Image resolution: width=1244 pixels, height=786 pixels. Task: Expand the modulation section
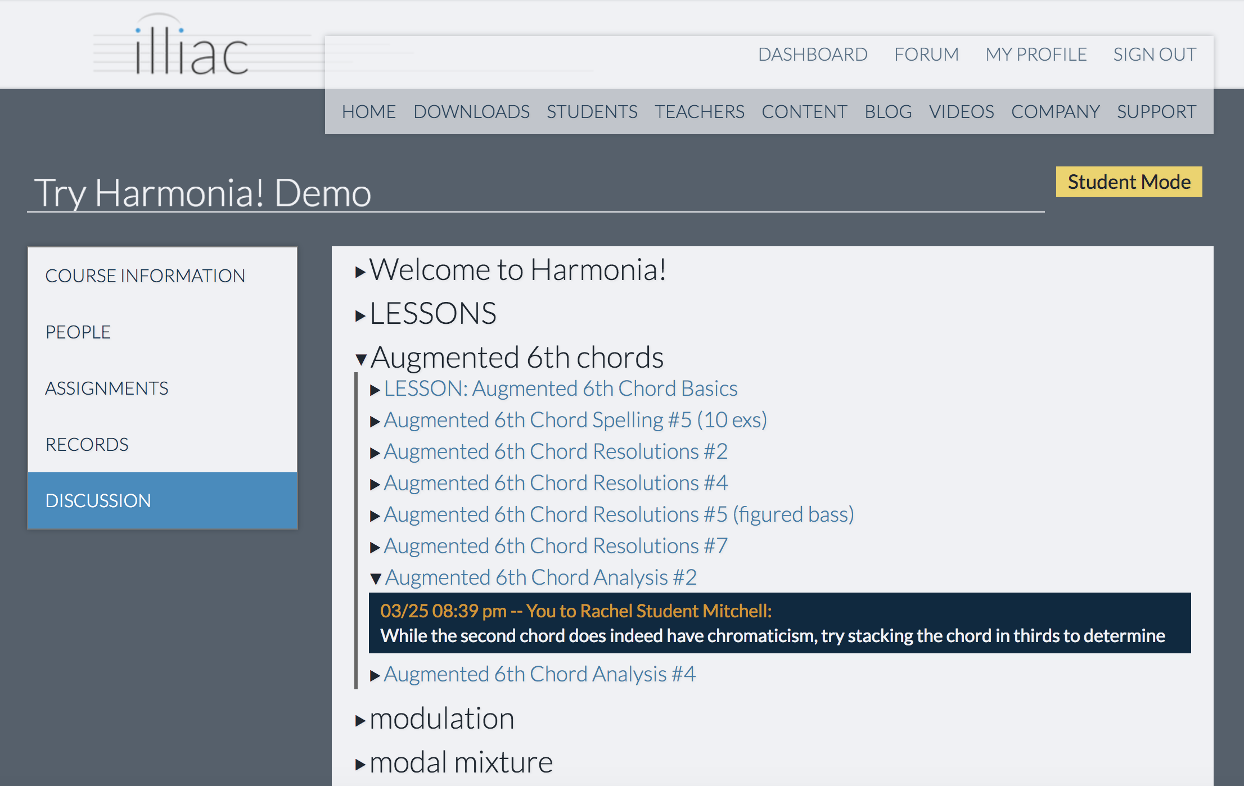click(360, 721)
